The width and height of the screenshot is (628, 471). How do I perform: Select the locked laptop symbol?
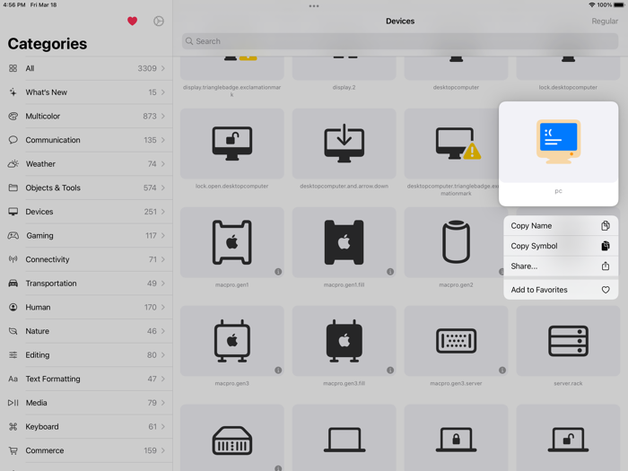click(456, 438)
